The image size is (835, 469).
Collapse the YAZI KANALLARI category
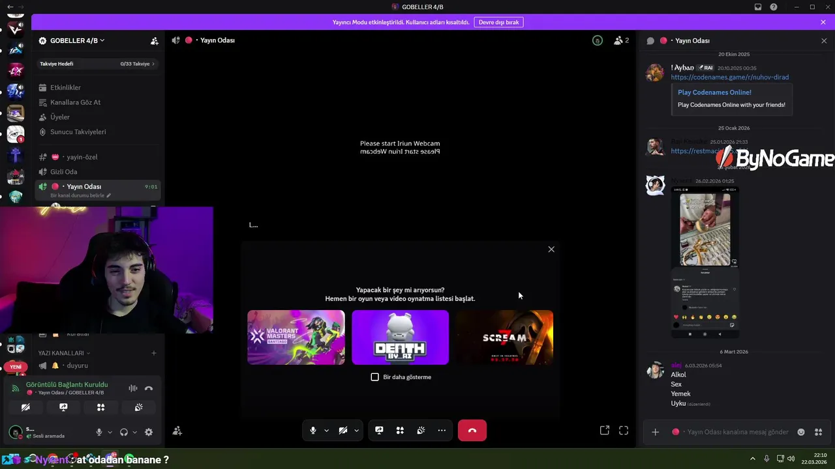pyautogui.click(x=64, y=353)
